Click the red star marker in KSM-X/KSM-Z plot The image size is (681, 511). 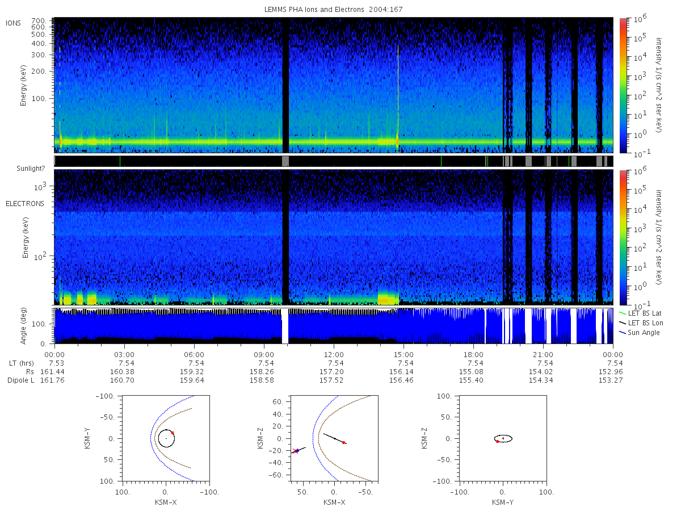click(295, 451)
